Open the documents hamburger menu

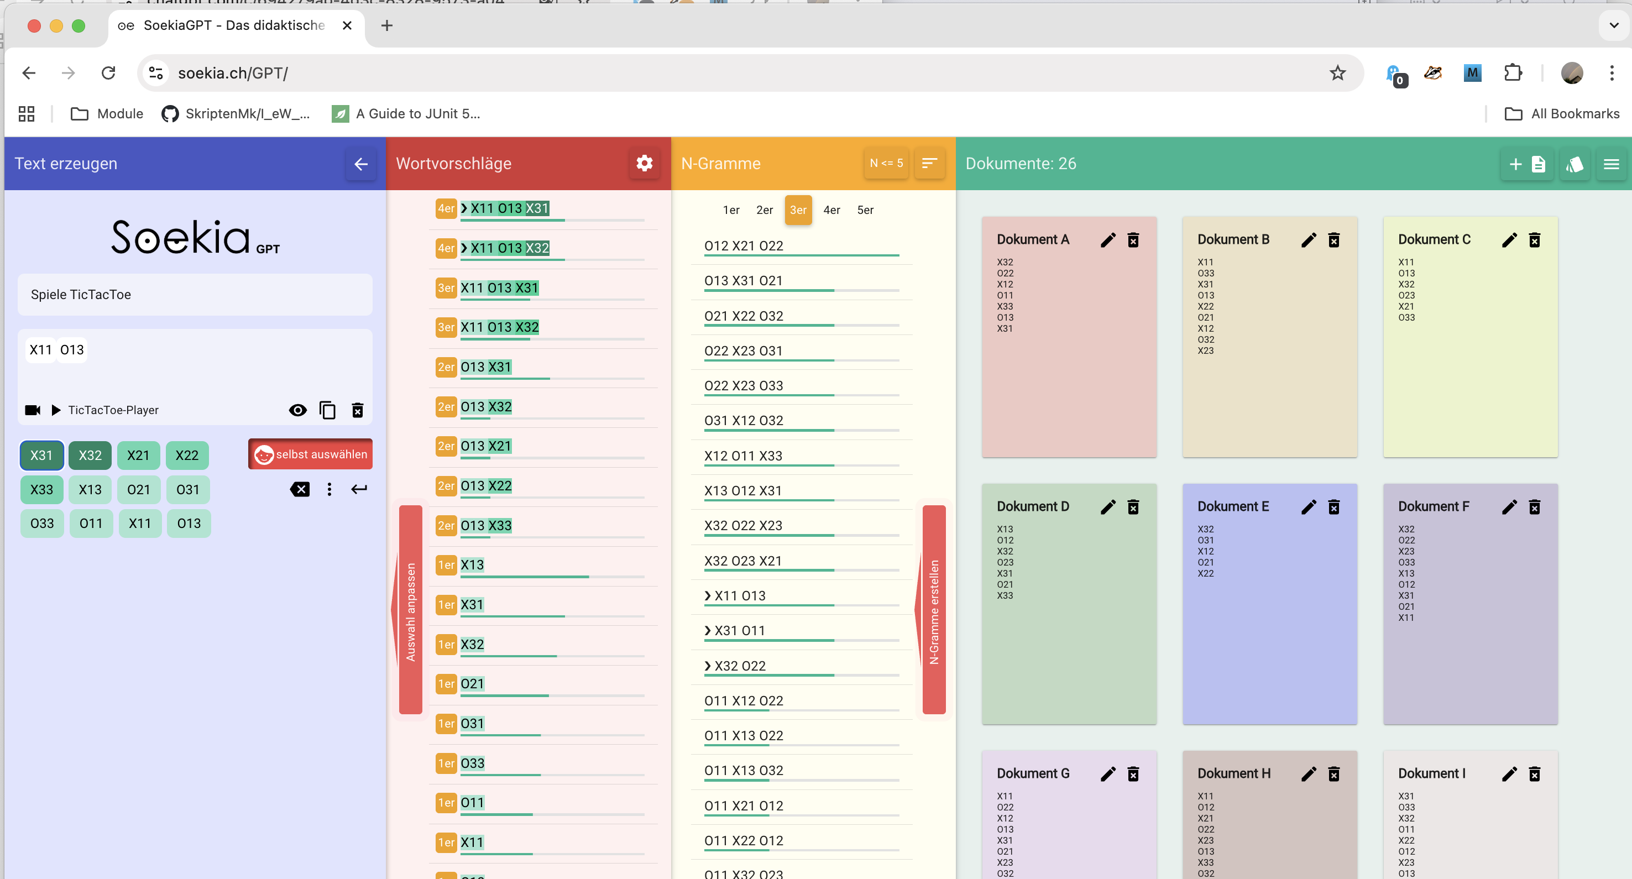click(1610, 164)
